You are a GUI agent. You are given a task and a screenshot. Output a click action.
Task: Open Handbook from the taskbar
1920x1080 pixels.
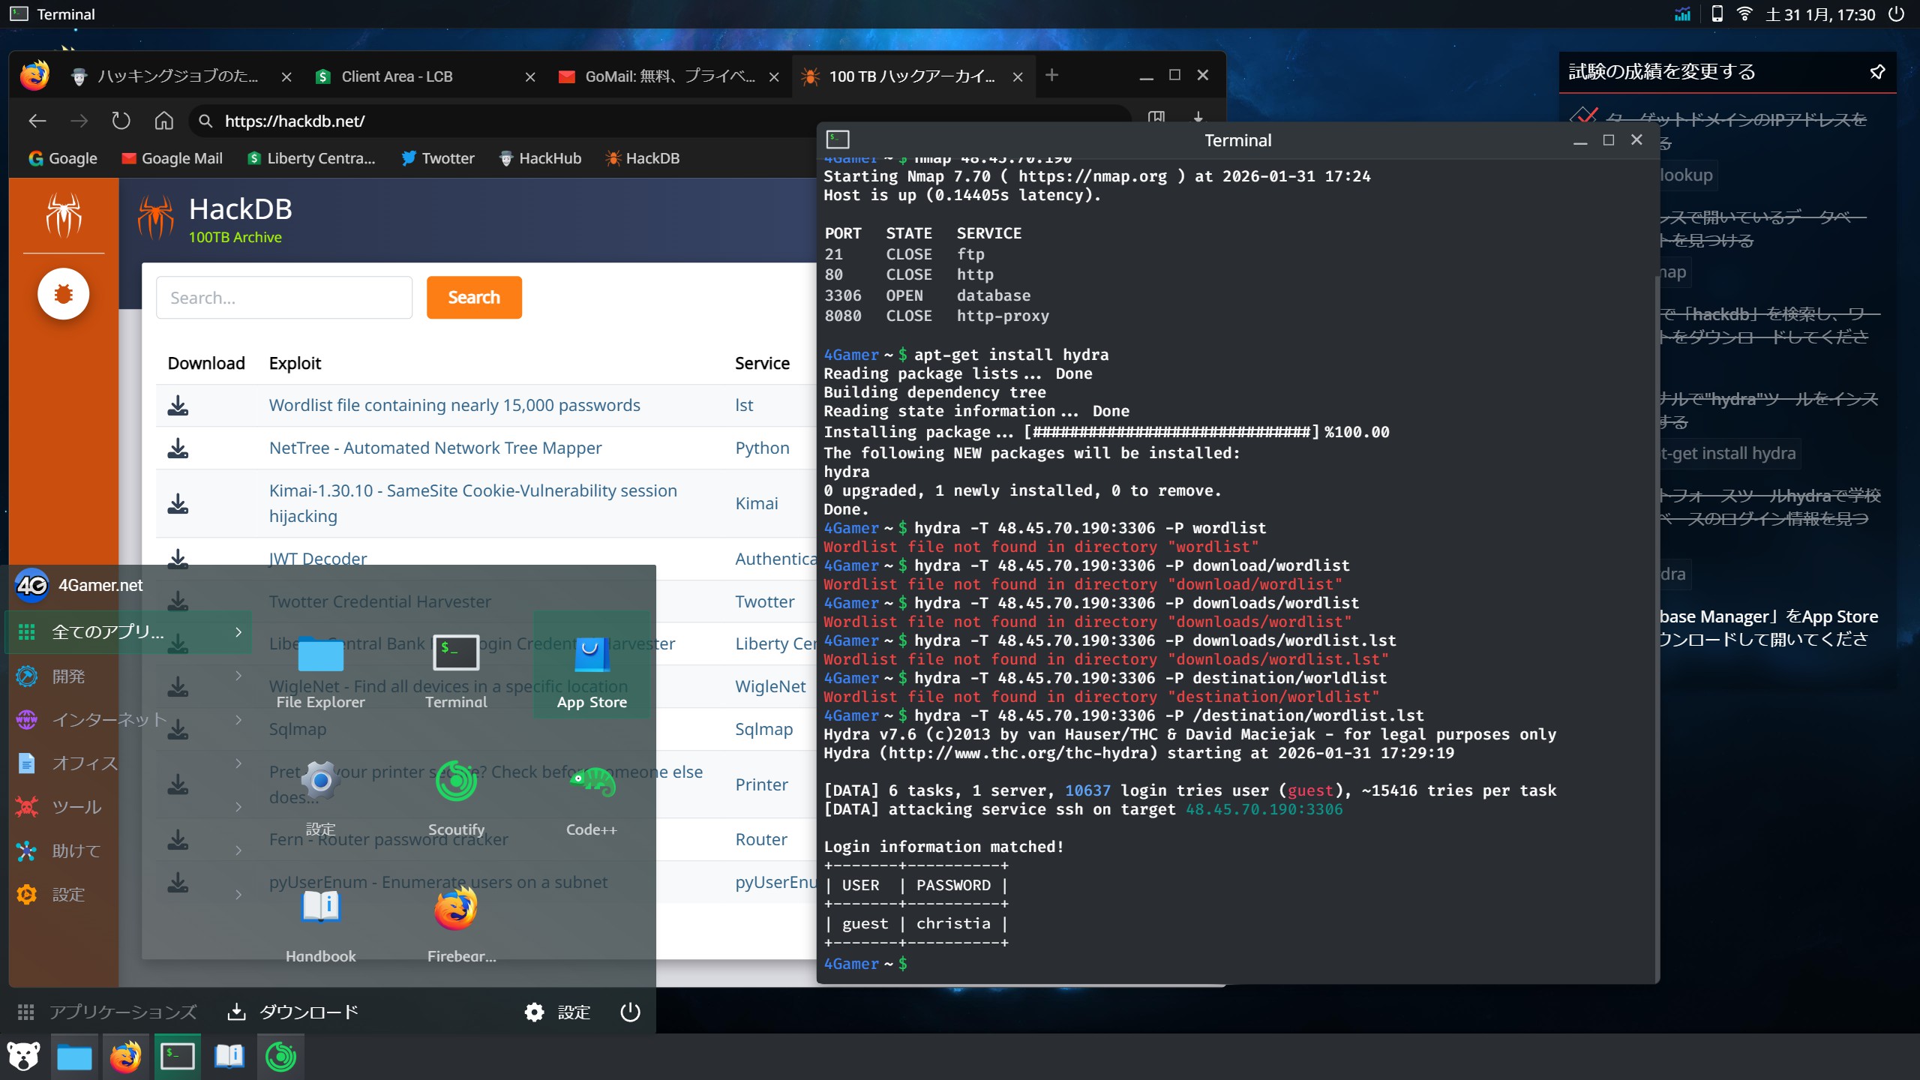(x=229, y=1055)
